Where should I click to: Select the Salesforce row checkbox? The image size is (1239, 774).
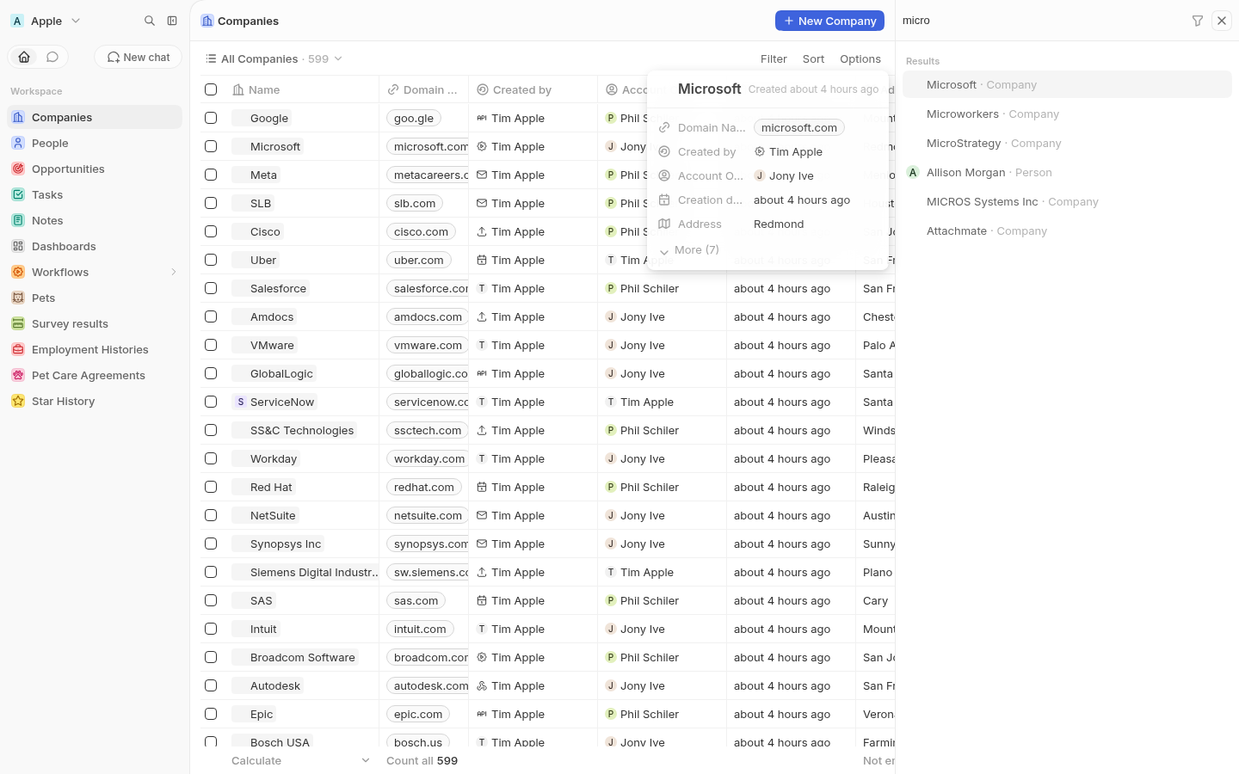tap(211, 288)
